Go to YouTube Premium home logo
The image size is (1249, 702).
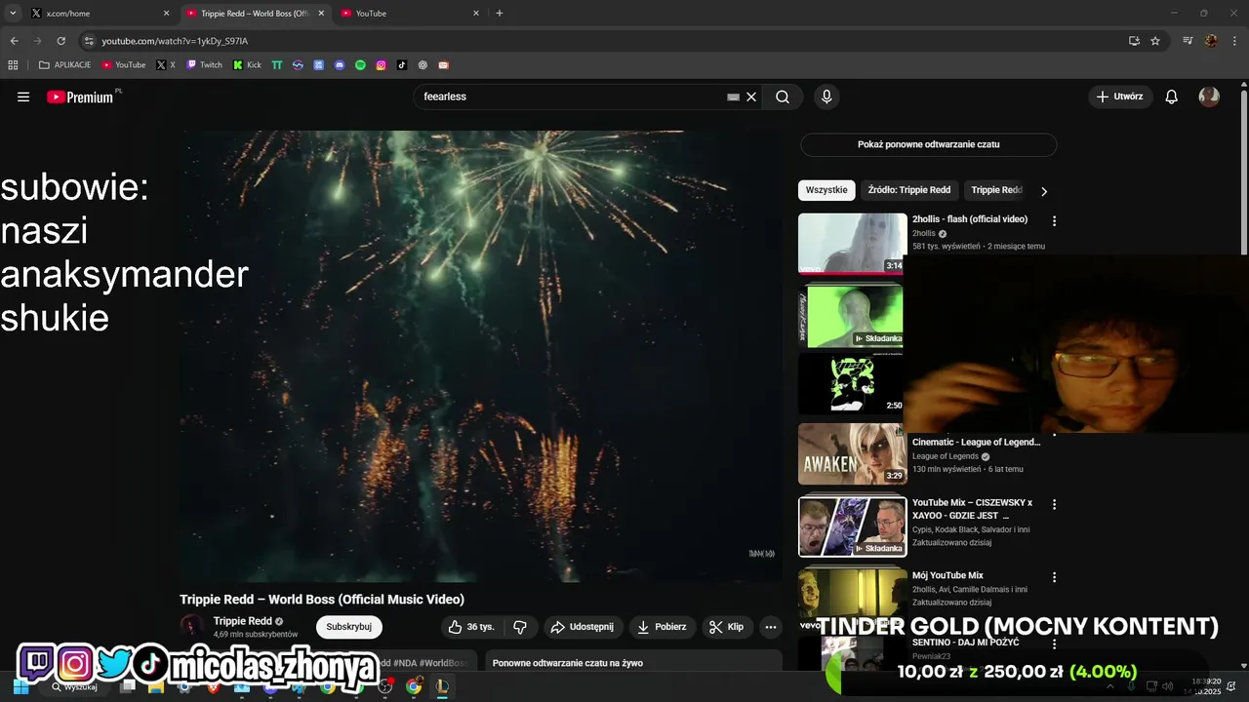coord(82,97)
